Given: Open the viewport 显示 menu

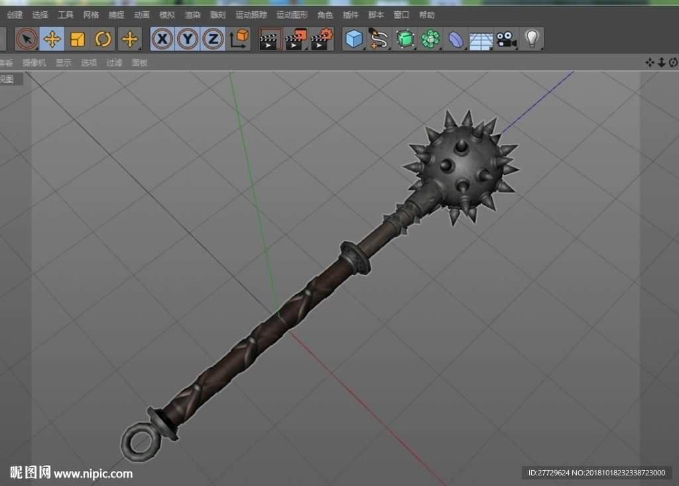Looking at the screenshot, I should point(63,63).
